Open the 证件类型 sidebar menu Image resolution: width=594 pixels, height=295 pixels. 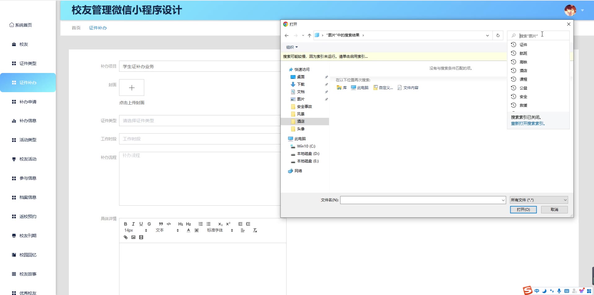tap(28, 63)
